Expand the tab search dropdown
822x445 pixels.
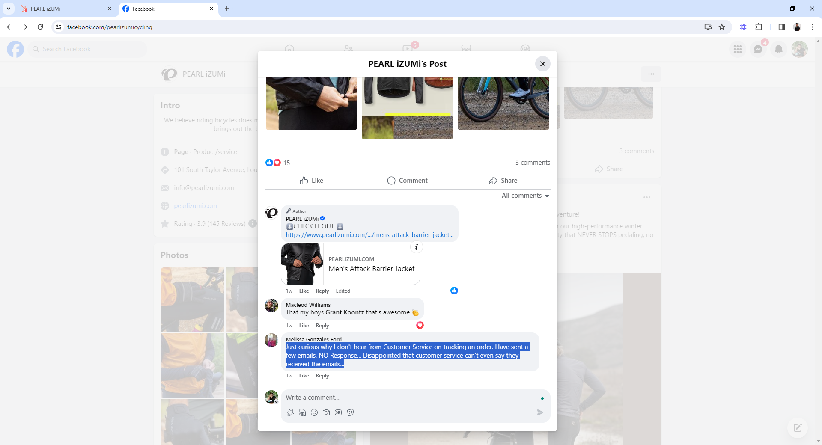coord(9,9)
